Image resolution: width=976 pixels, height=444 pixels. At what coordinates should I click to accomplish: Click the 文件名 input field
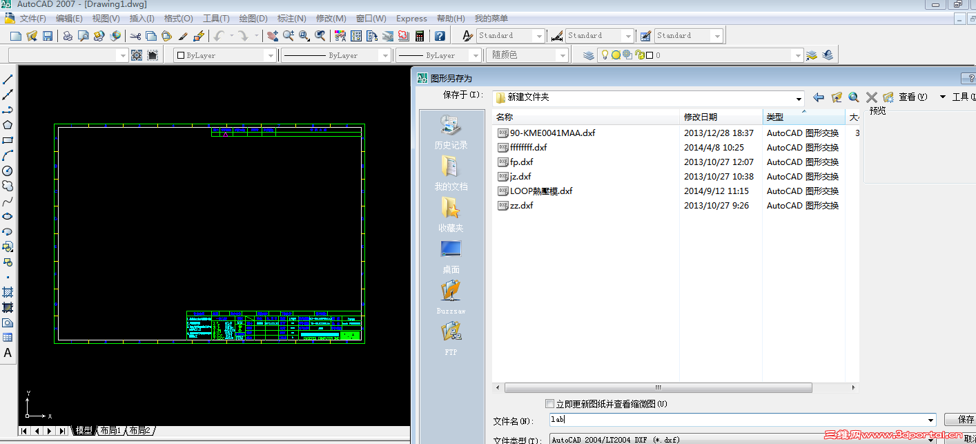[743, 420]
